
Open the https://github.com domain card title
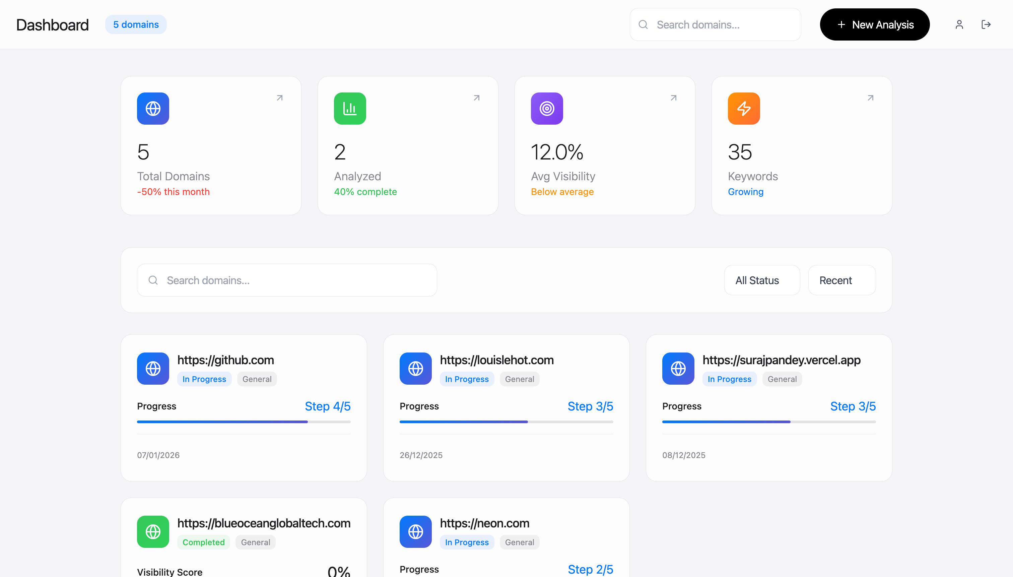coord(225,360)
